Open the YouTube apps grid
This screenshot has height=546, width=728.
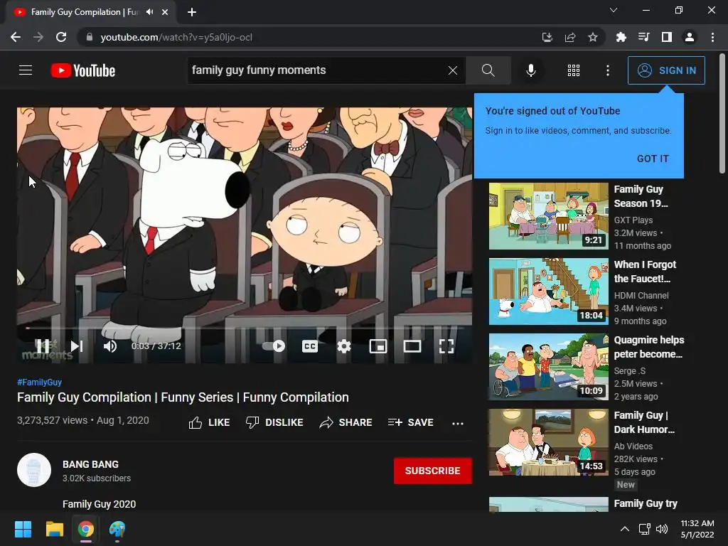574,70
